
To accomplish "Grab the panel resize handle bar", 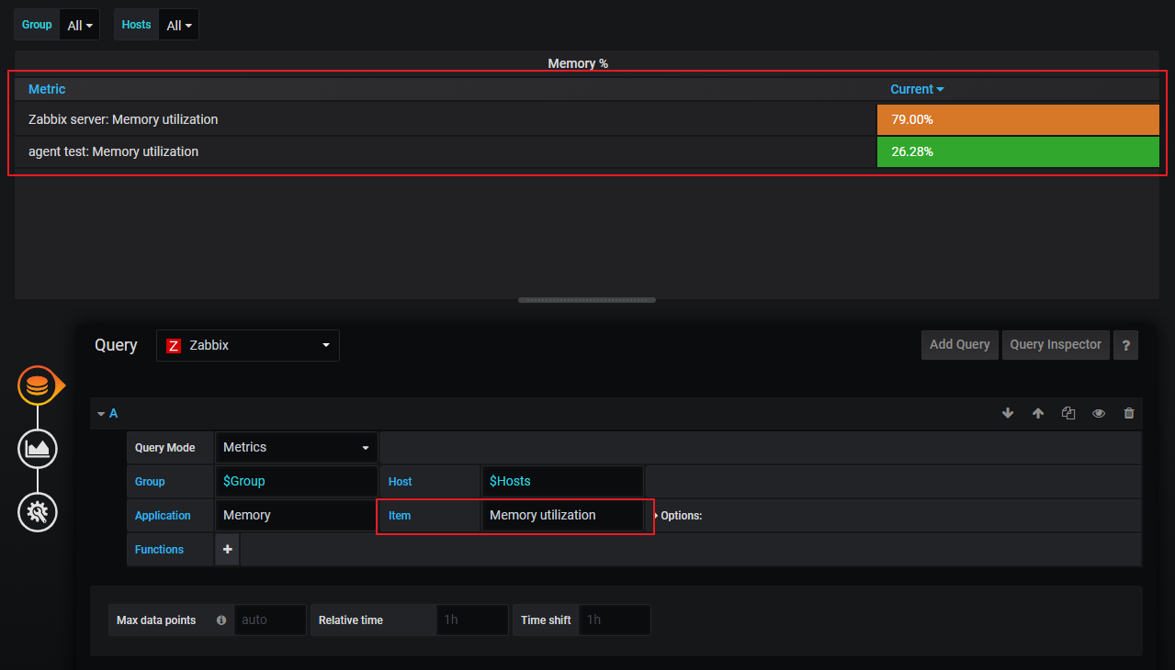I will pos(587,300).
